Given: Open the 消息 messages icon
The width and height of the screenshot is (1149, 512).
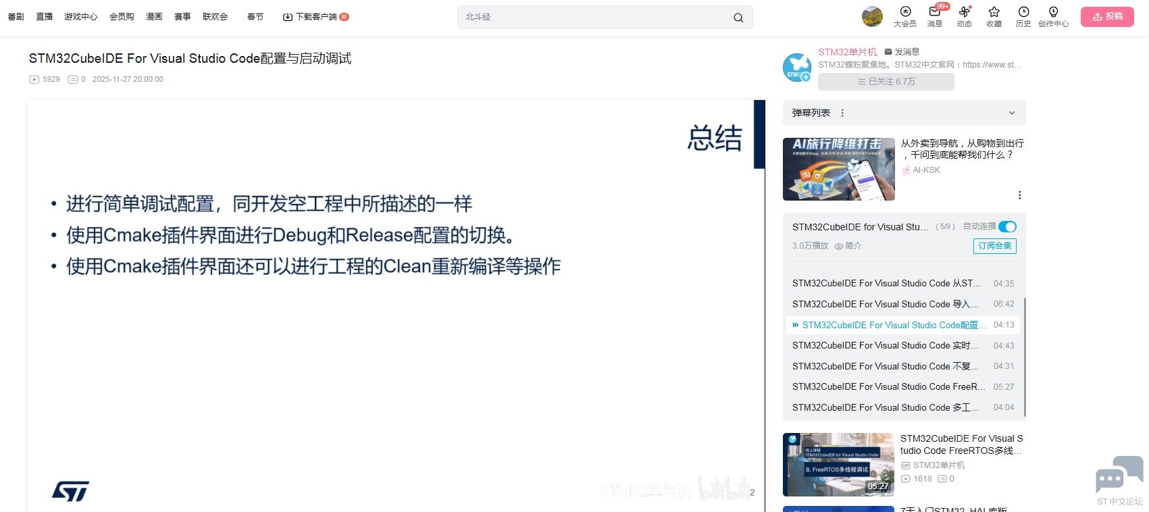Looking at the screenshot, I should point(934,12).
